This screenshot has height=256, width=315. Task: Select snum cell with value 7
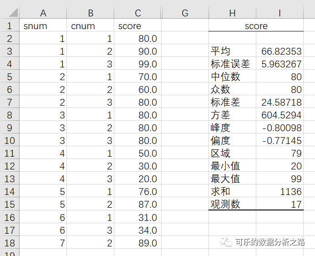pos(43,243)
